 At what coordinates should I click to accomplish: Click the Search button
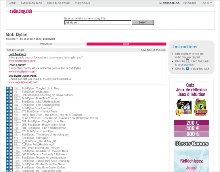(143, 22)
